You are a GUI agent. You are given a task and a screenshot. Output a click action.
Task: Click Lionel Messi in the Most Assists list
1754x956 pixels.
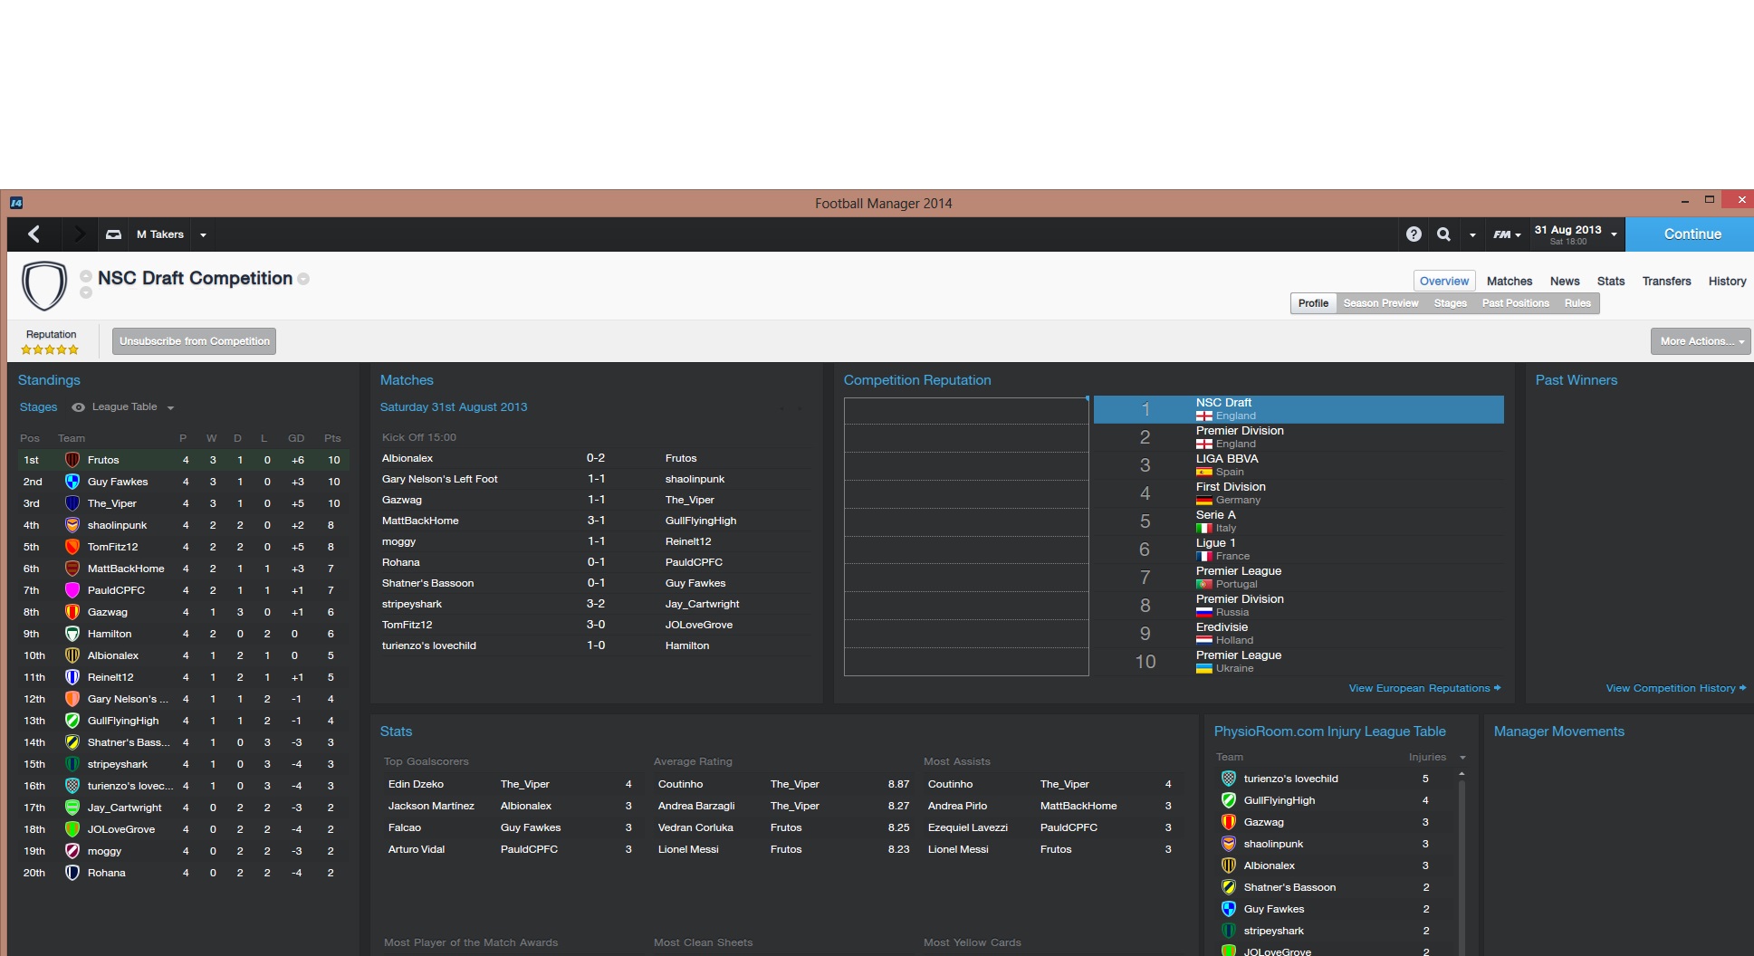point(958,849)
